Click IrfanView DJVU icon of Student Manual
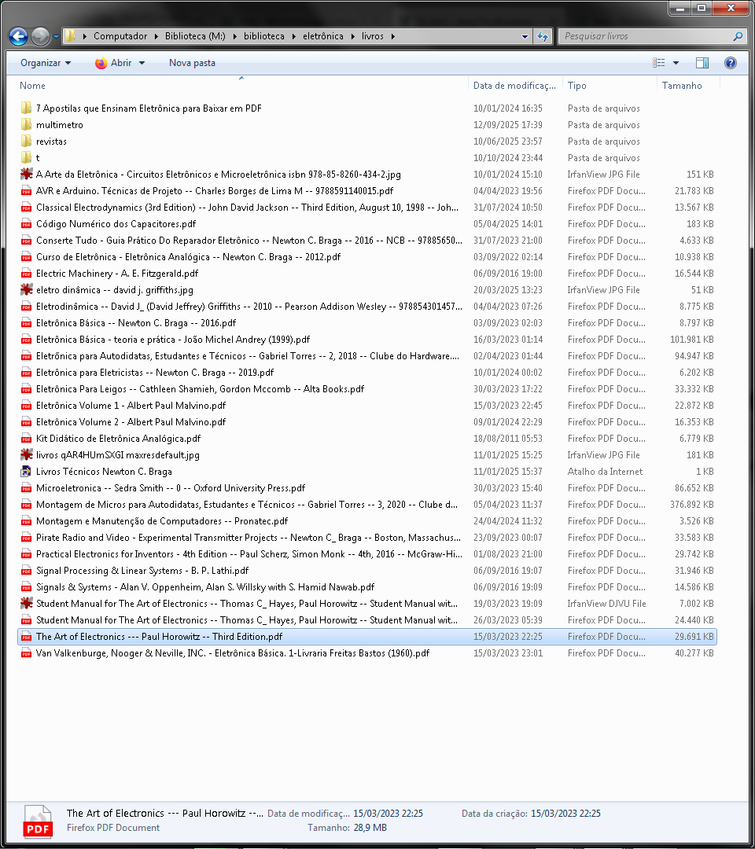The width and height of the screenshot is (755, 849). (x=26, y=603)
